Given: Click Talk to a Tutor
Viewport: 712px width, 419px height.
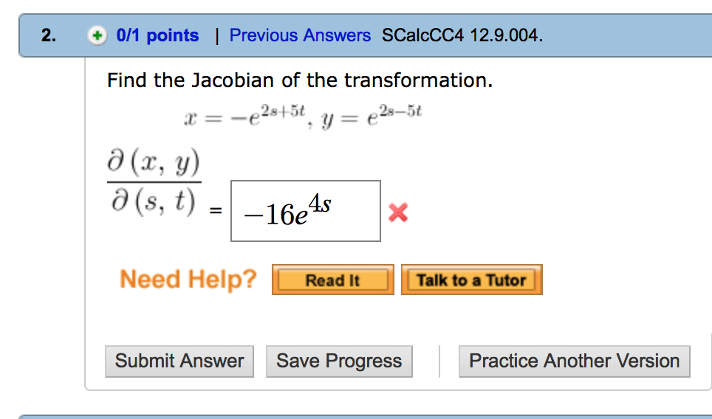Looking at the screenshot, I should [x=471, y=279].
